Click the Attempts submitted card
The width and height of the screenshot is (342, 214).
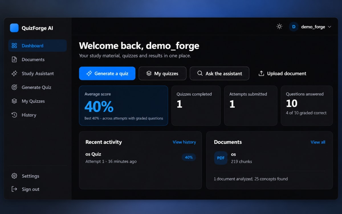251,106
